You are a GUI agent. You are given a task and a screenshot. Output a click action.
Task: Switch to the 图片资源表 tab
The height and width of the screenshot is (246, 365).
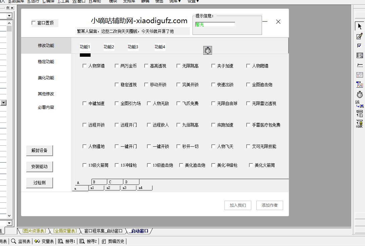tap(34, 231)
